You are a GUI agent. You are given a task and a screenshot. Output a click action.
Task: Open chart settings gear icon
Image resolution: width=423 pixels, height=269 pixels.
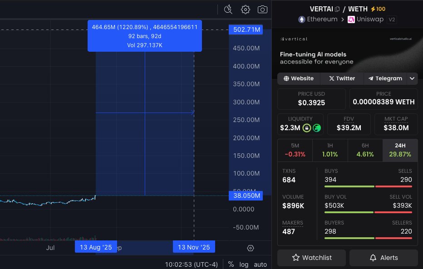coord(245,10)
